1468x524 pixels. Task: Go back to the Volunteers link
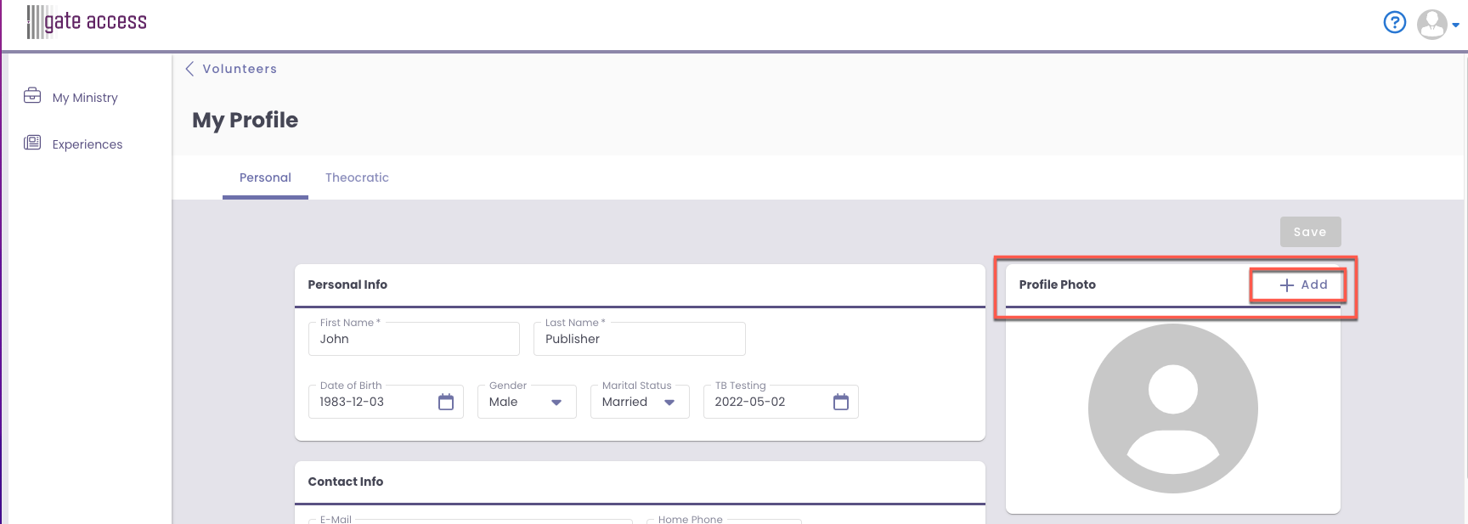[240, 69]
